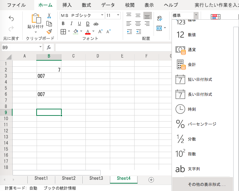Screen dimensions: 239x191
Task: Select the 文字列 text format option
Action: [203, 169]
